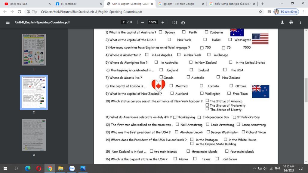Tick the Neil Armstrong checkbox

coord(177,124)
